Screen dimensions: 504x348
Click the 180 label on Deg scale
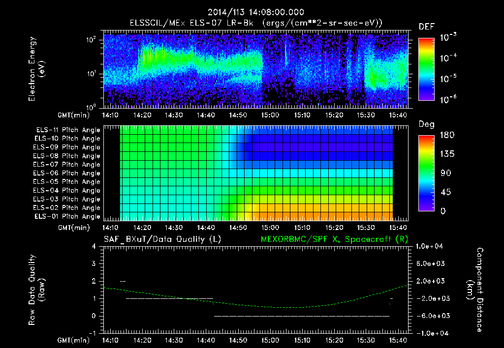pos(447,135)
